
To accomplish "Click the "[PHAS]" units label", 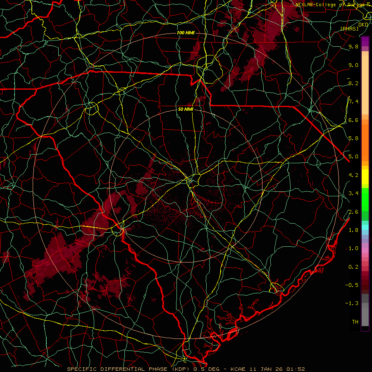I will pos(349,29).
